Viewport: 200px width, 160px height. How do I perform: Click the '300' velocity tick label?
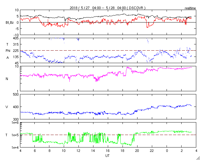click(16, 119)
